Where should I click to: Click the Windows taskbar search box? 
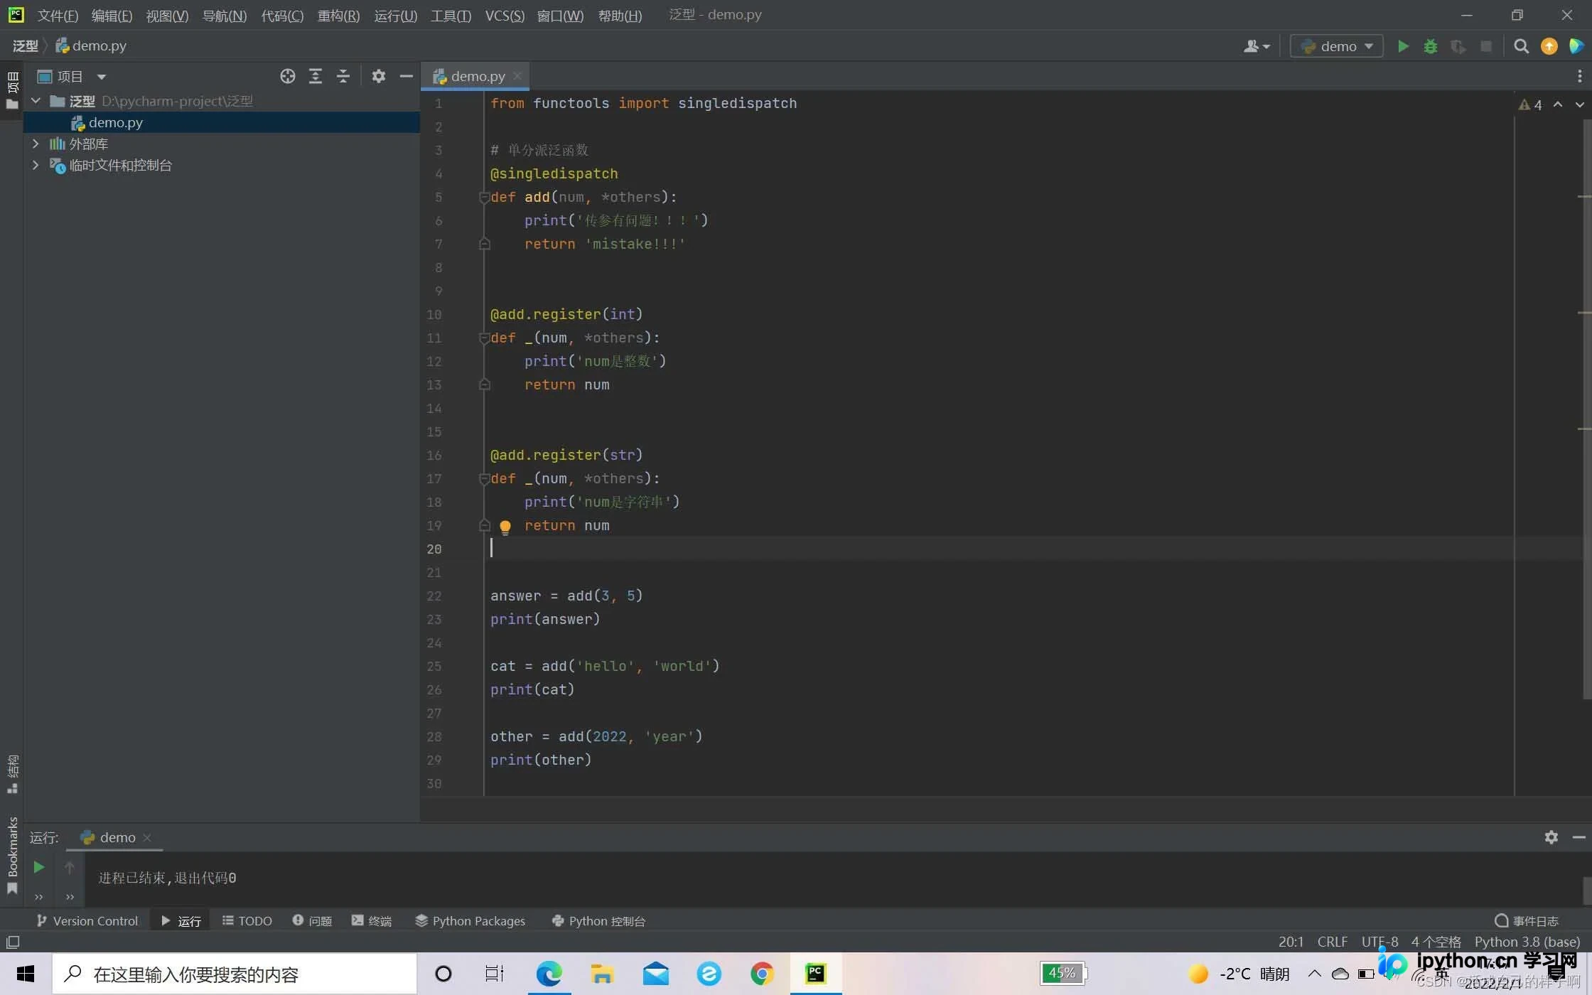tap(235, 974)
